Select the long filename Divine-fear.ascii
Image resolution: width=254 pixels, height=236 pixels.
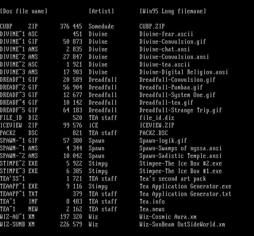(x=166, y=34)
